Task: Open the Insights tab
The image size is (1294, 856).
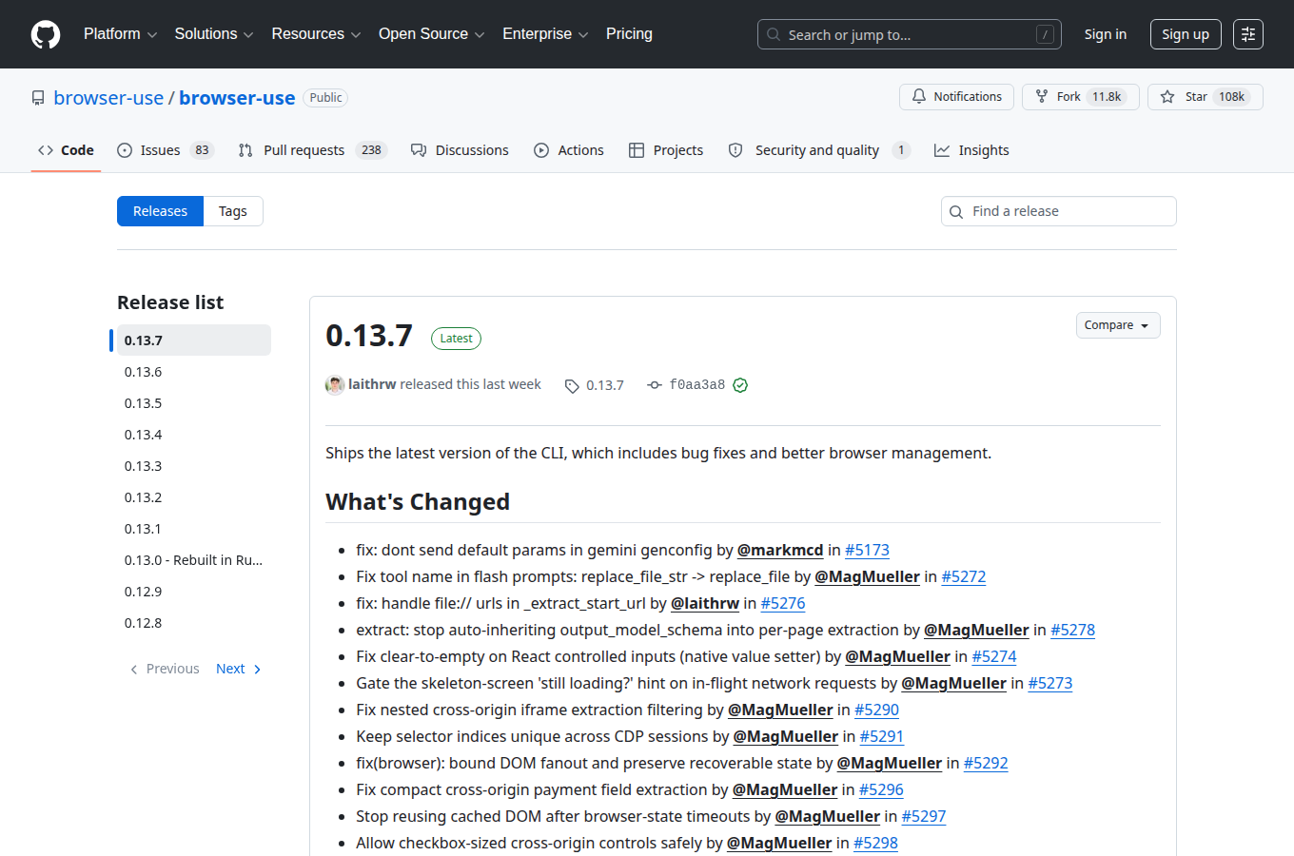Action: (x=971, y=150)
